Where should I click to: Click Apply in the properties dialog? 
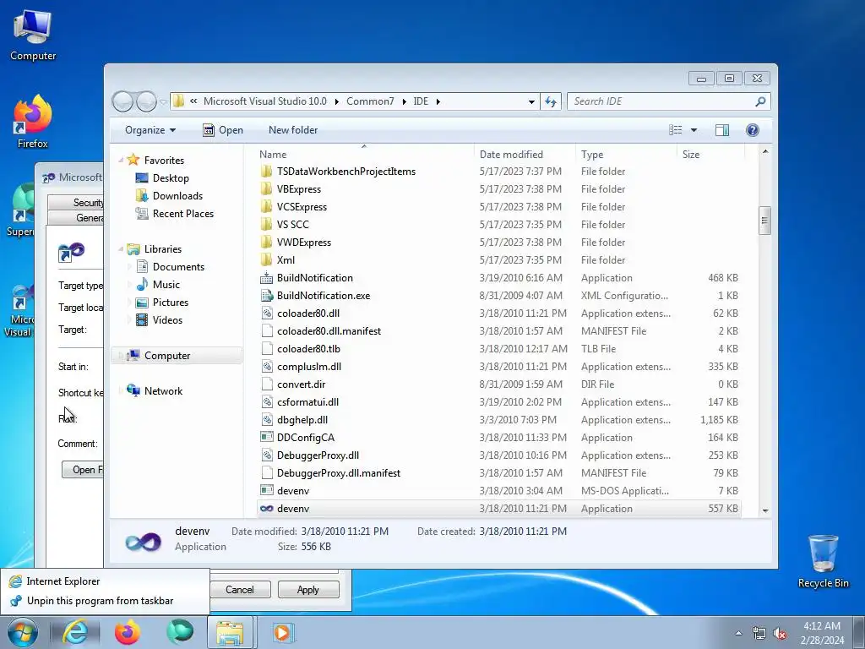[x=308, y=590]
